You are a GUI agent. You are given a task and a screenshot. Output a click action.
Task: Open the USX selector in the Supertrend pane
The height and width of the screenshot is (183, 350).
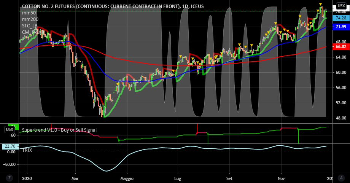(x=9, y=130)
